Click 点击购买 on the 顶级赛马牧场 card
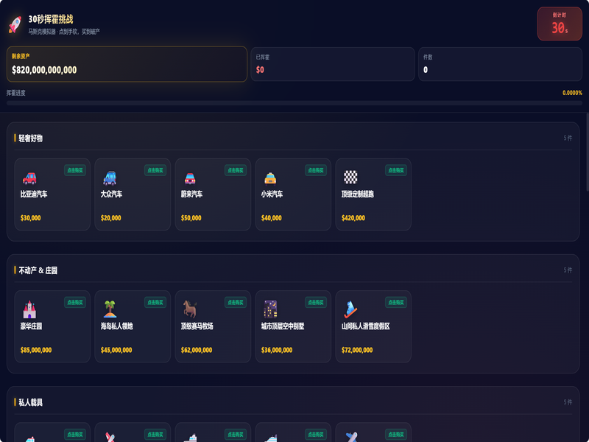 pos(236,302)
